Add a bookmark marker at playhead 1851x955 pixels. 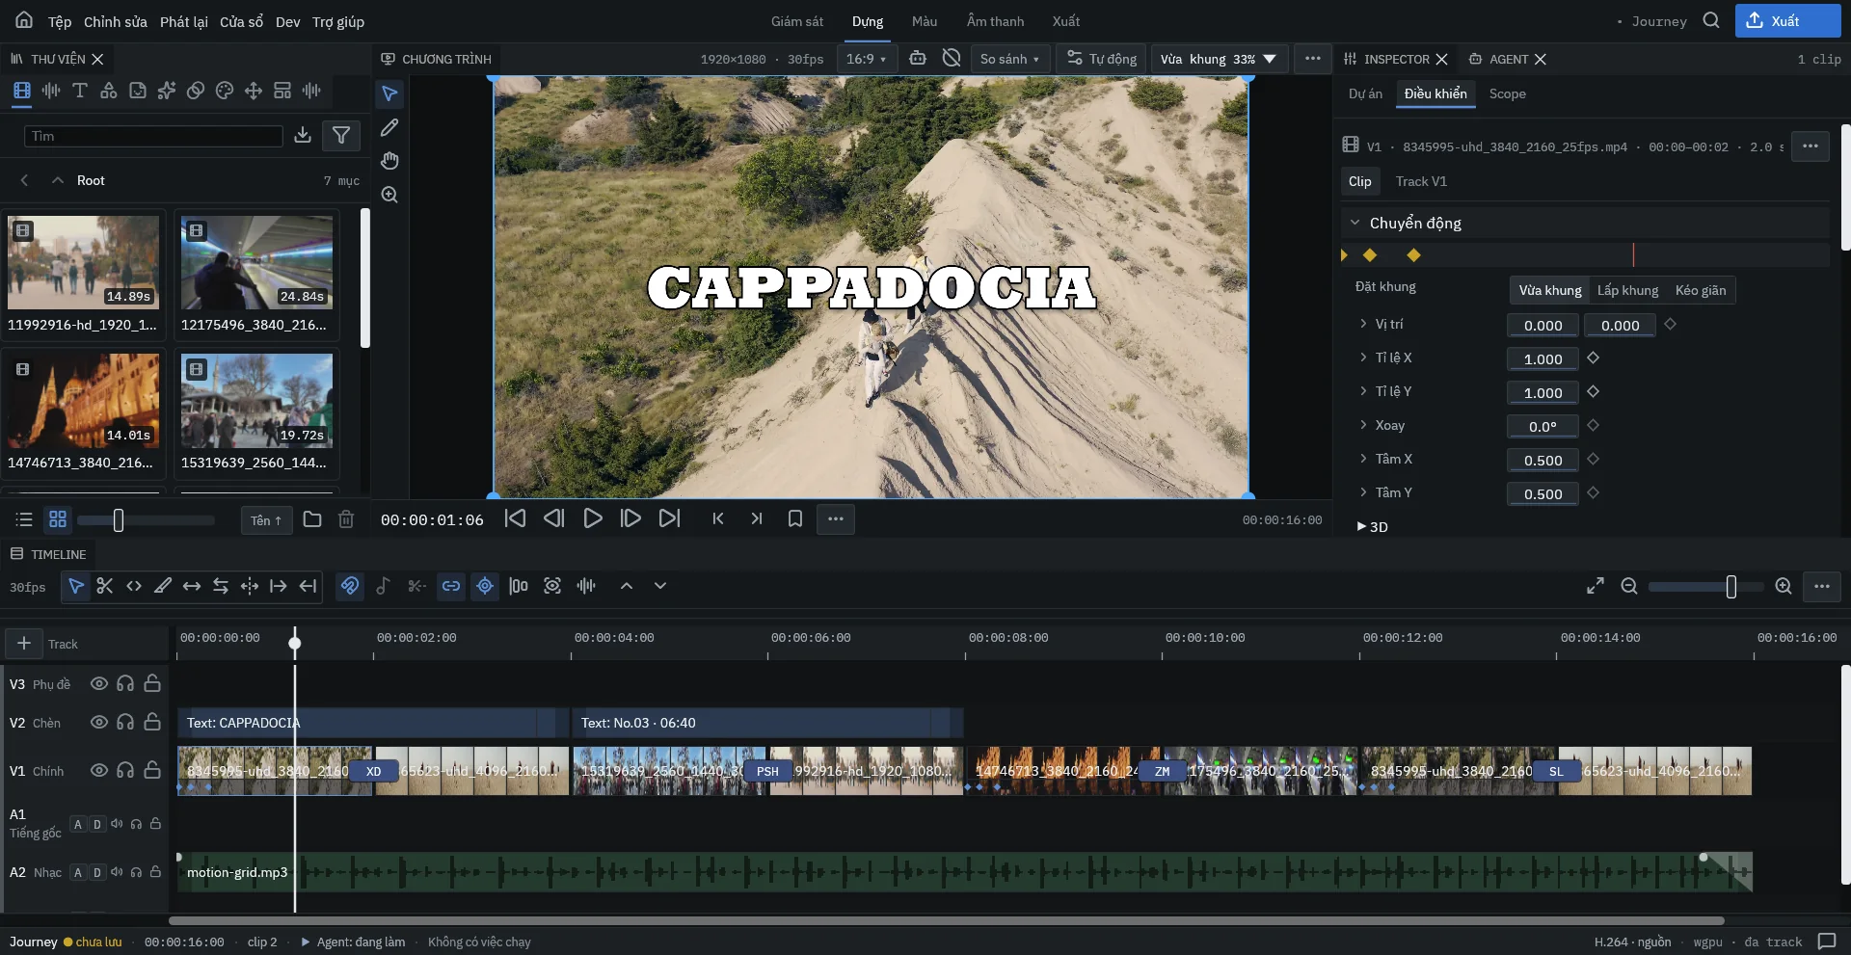795,518
